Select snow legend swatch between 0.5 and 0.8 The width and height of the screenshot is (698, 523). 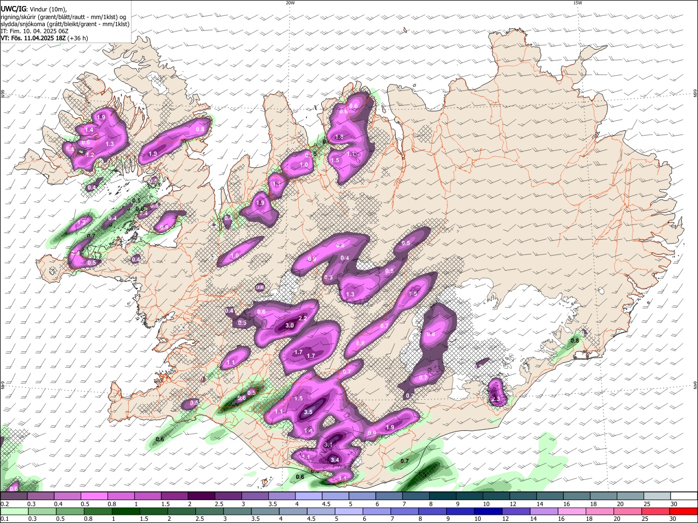pos(94,496)
